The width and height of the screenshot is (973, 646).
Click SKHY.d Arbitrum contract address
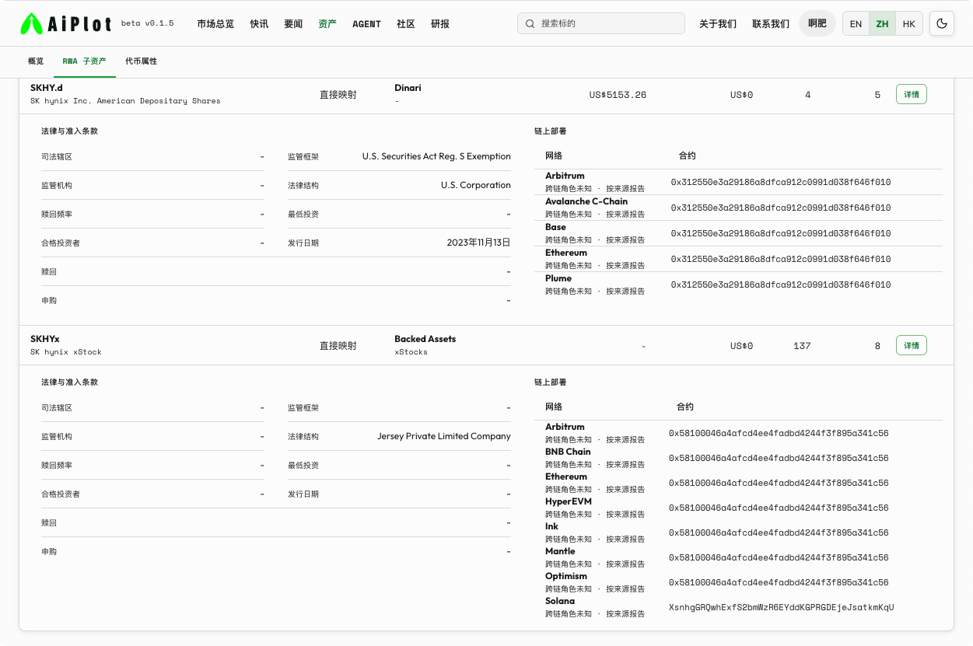781,182
